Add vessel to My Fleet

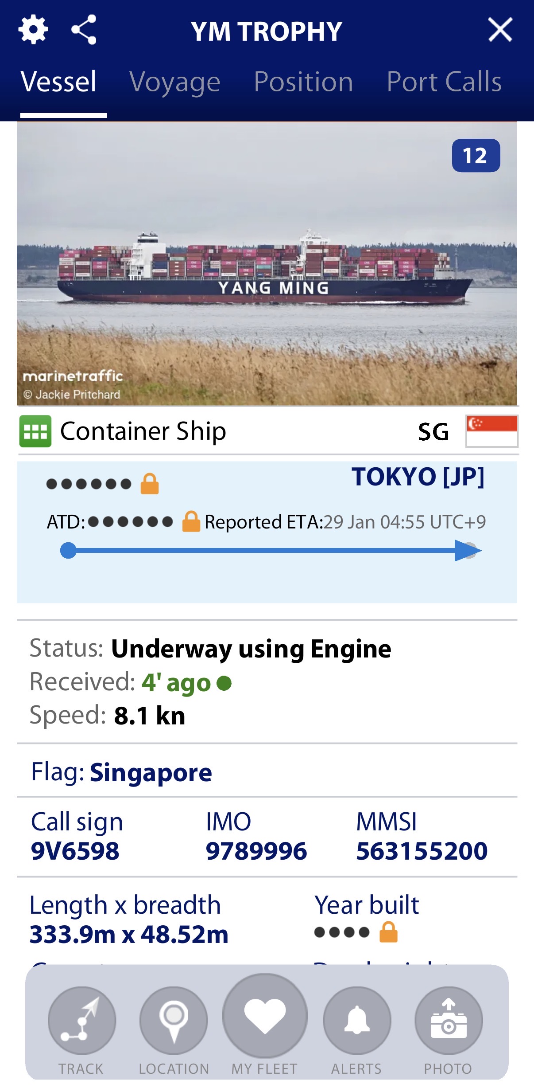pyautogui.click(x=265, y=1015)
